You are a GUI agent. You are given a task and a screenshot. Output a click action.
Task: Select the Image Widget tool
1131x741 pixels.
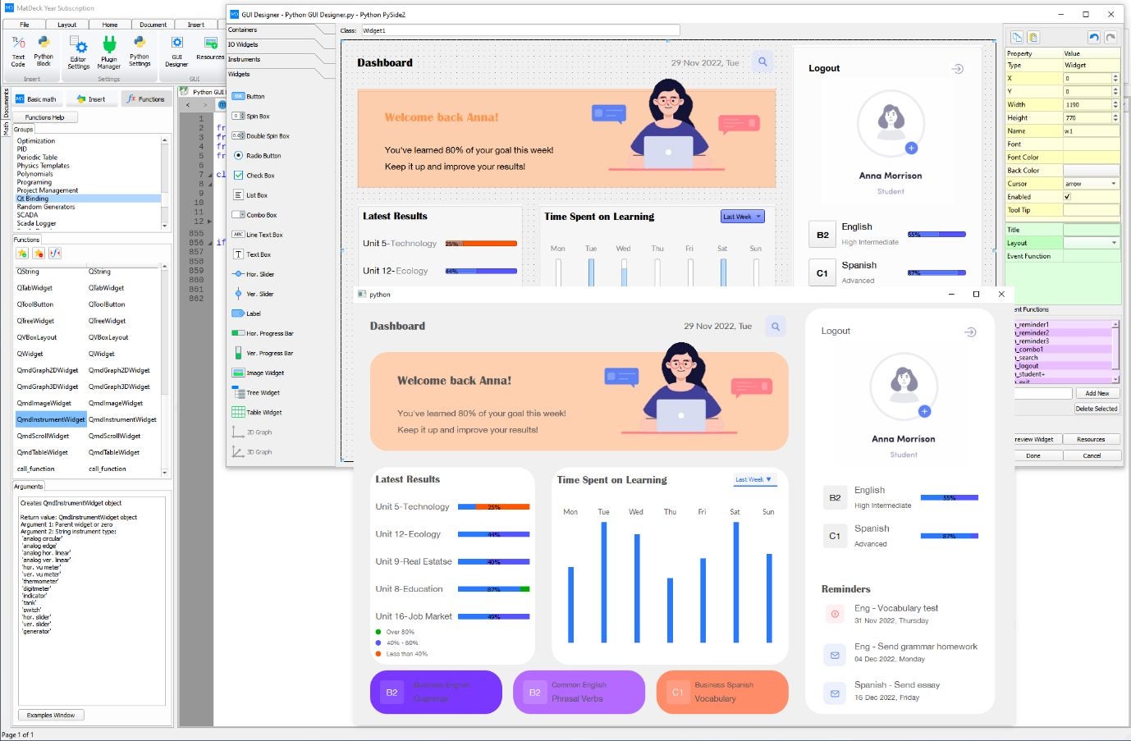257,373
